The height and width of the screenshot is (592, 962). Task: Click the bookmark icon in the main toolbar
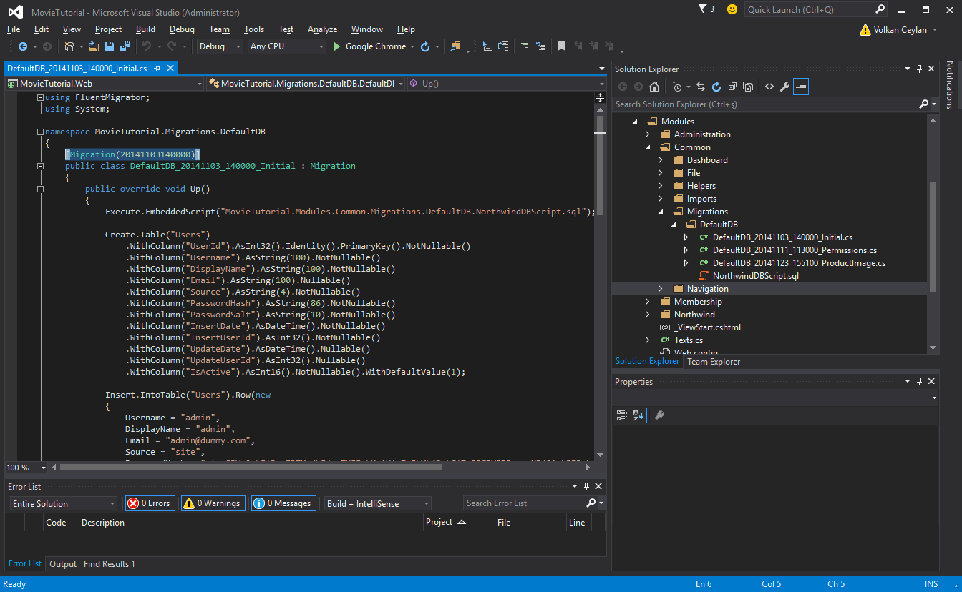pyautogui.click(x=561, y=46)
